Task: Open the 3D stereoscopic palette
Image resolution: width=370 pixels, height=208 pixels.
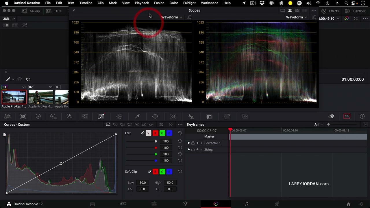Action: [x=245, y=116]
